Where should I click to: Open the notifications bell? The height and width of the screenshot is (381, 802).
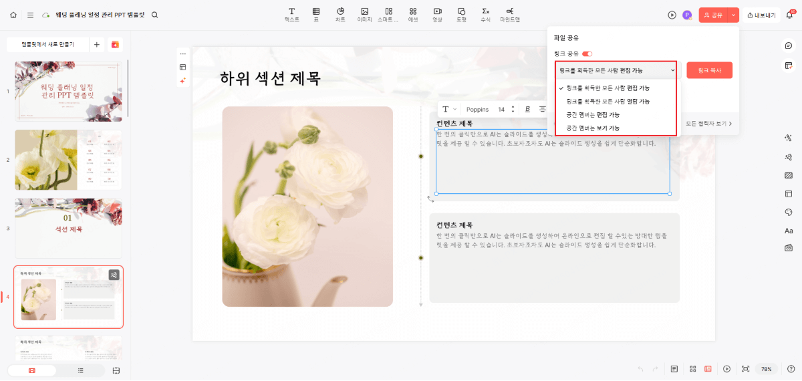pos(789,15)
